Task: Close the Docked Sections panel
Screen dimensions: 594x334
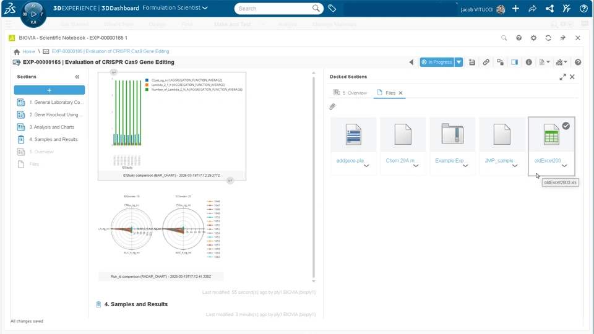Action: pyautogui.click(x=572, y=77)
